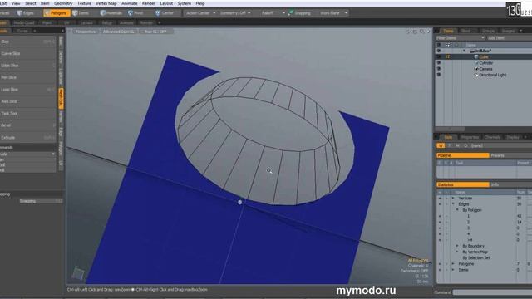Click the Directional Light item icon
The height and width of the screenshot is (299, 532).
coord(476,75)
